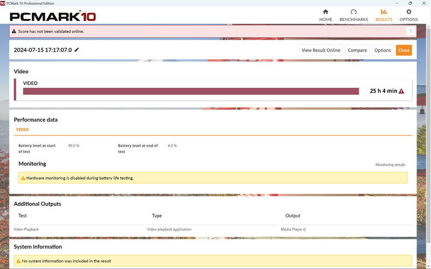Click the View Result Online button

coord(321,50)
